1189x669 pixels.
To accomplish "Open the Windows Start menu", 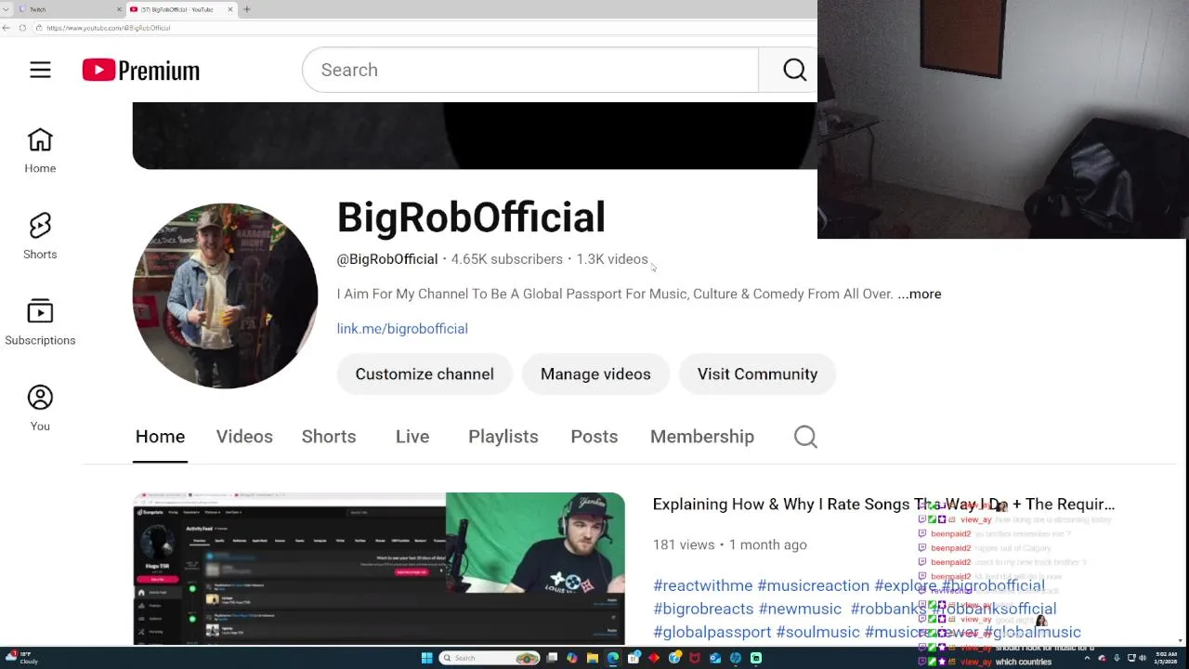I will point(427,658).
